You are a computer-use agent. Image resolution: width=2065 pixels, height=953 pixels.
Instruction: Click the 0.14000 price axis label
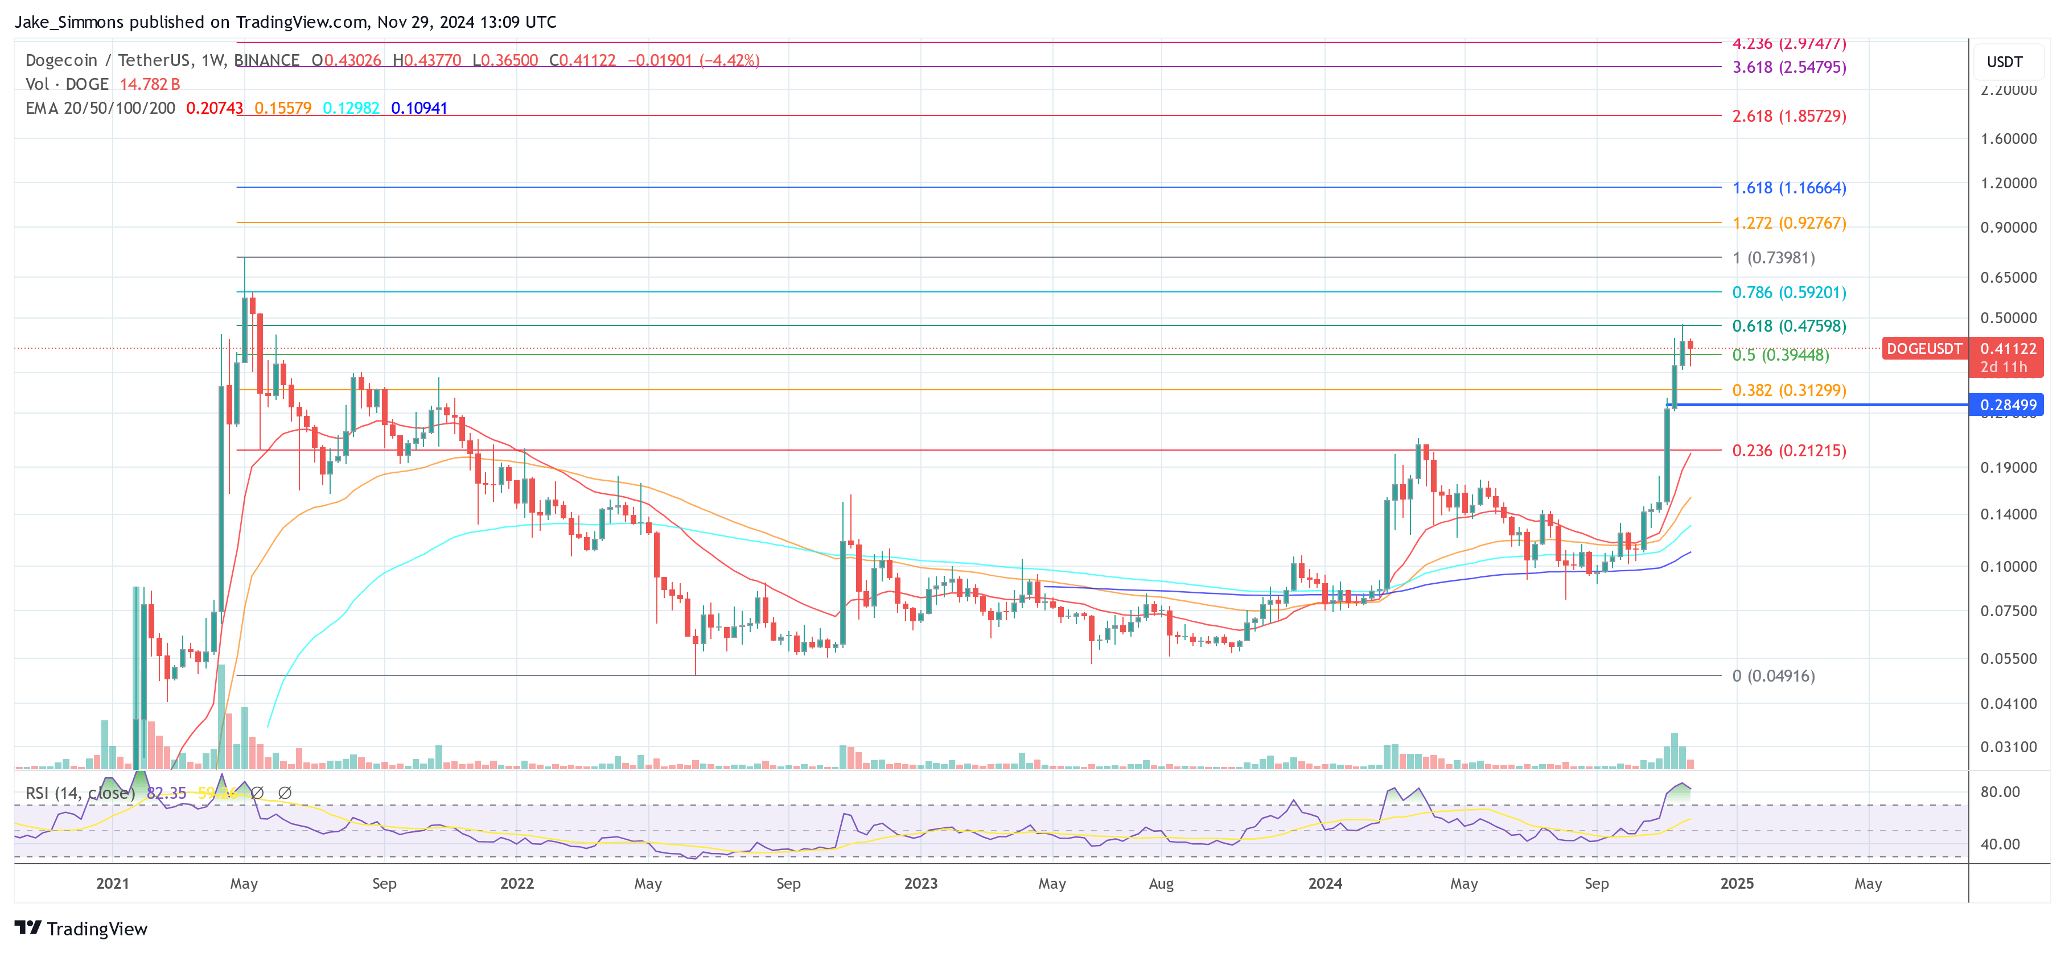click(2008, 514)
